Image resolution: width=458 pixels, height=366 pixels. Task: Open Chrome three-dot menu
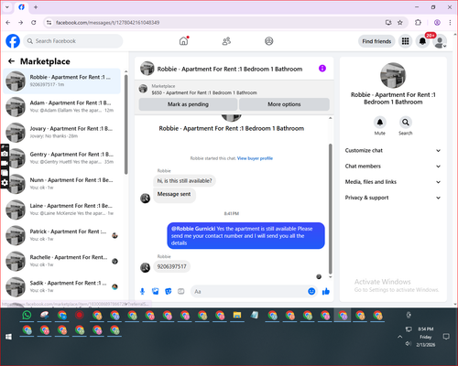(x=450, y=22)
